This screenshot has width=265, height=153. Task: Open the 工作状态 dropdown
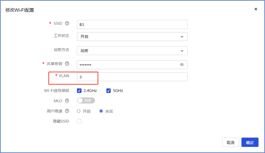pos(132,37)
